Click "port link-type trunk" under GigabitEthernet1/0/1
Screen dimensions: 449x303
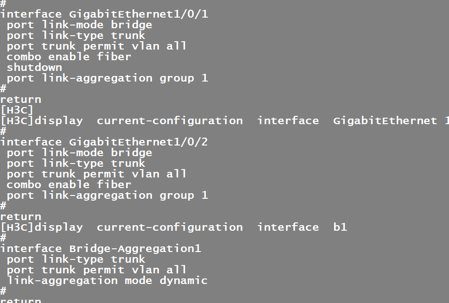[76, 36]
